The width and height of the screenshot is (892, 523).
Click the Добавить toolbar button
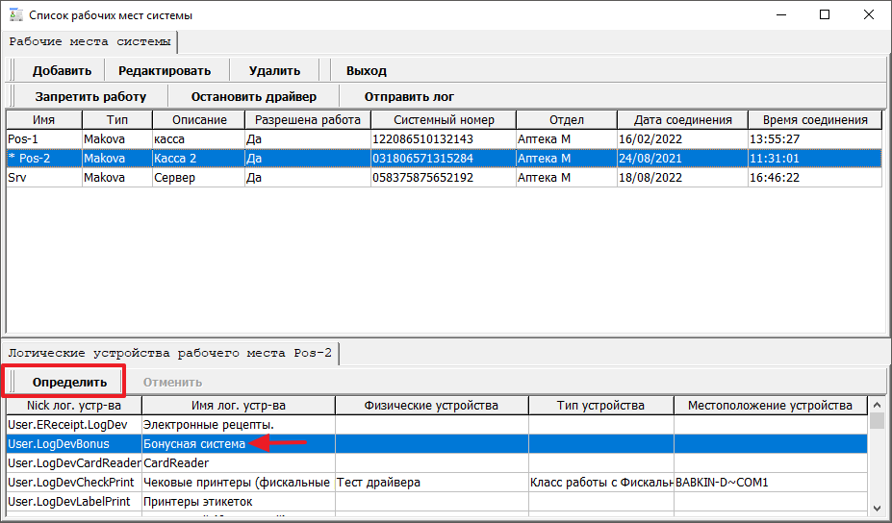(62, 70)
